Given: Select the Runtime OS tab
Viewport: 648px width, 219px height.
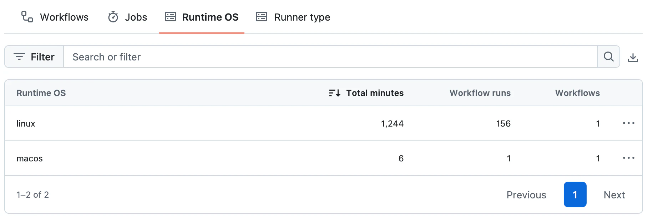Looking at the screenshot, I should pos(202,17).
